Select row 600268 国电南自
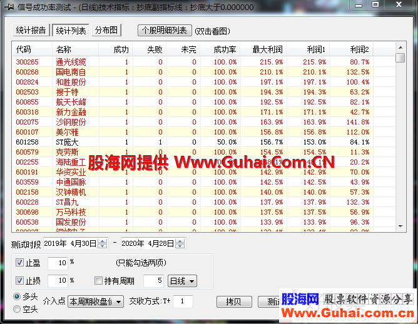The image size is (418, 324). coord(204,72)
